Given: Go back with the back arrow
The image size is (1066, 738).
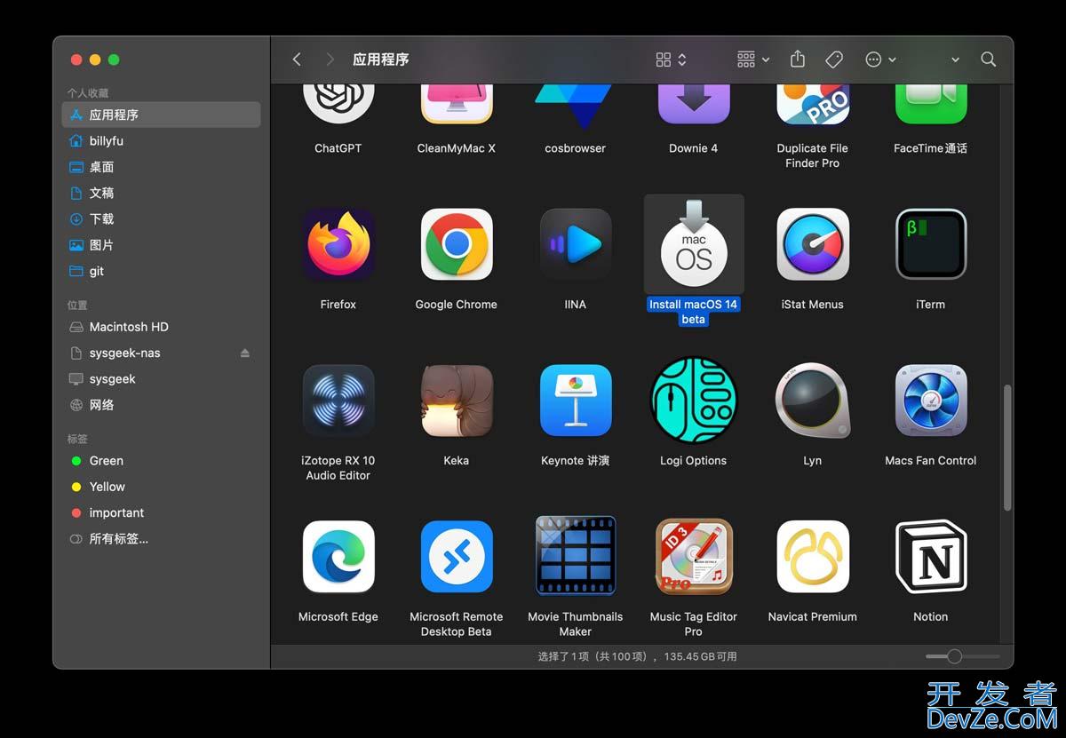Looking at the screenshot, I should pyautogui.click(x=297, y=60).
